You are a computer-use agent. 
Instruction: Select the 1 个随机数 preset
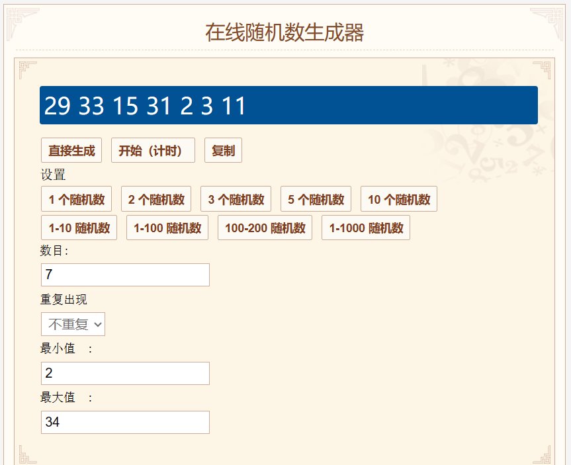(77, 199)
